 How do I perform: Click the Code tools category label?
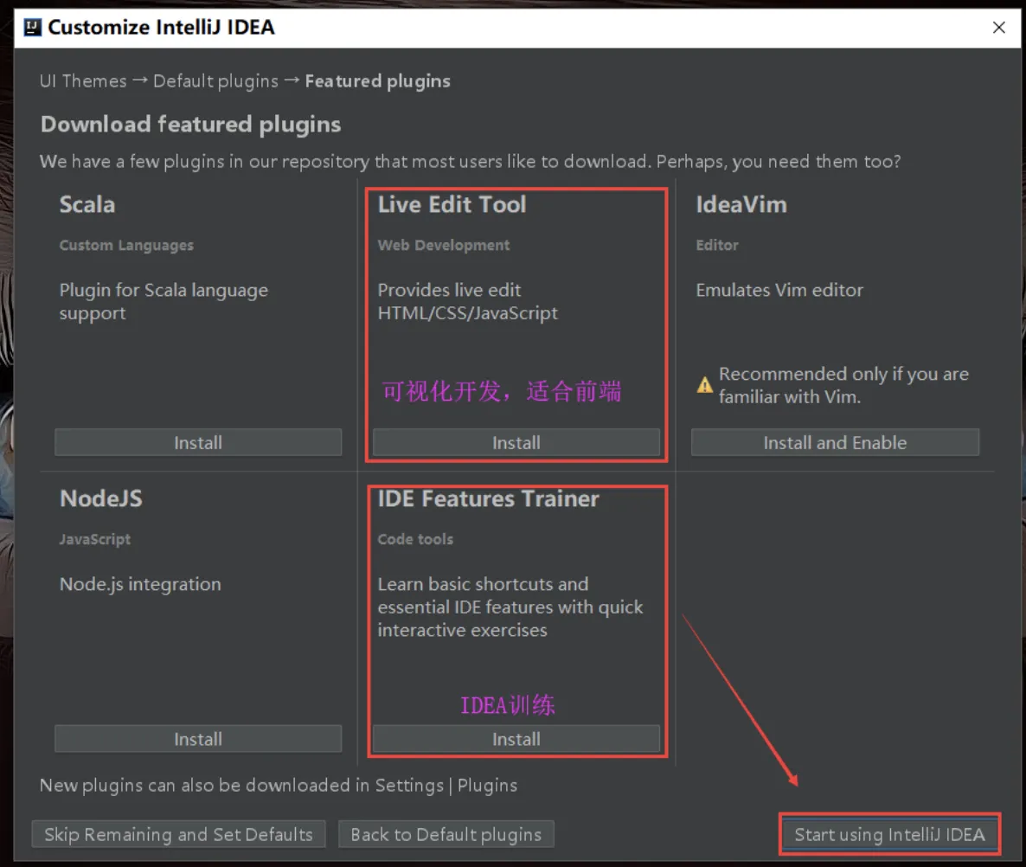(415, 539)
